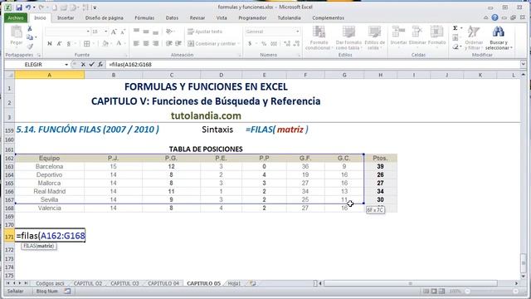The width and height of the screenshot is (531, 299).
Task: Switch to the Insertar ribbon tab
Action: [66, 18]
